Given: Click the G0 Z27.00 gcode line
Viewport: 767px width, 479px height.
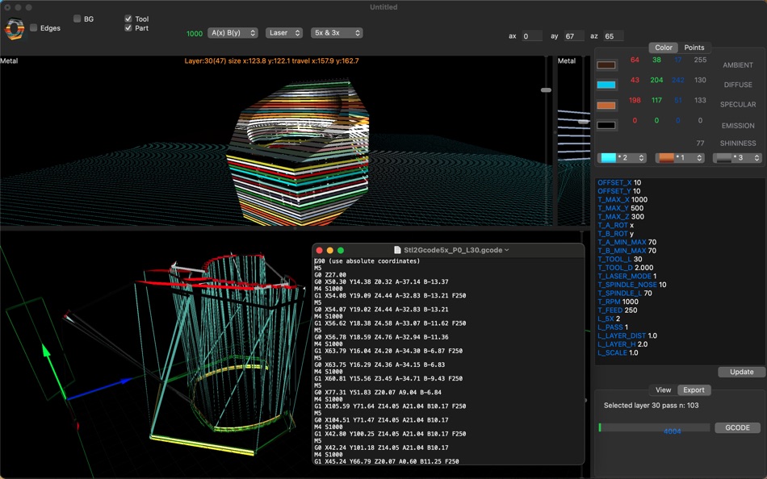Looking at the screenshot, I should point(330,275).
